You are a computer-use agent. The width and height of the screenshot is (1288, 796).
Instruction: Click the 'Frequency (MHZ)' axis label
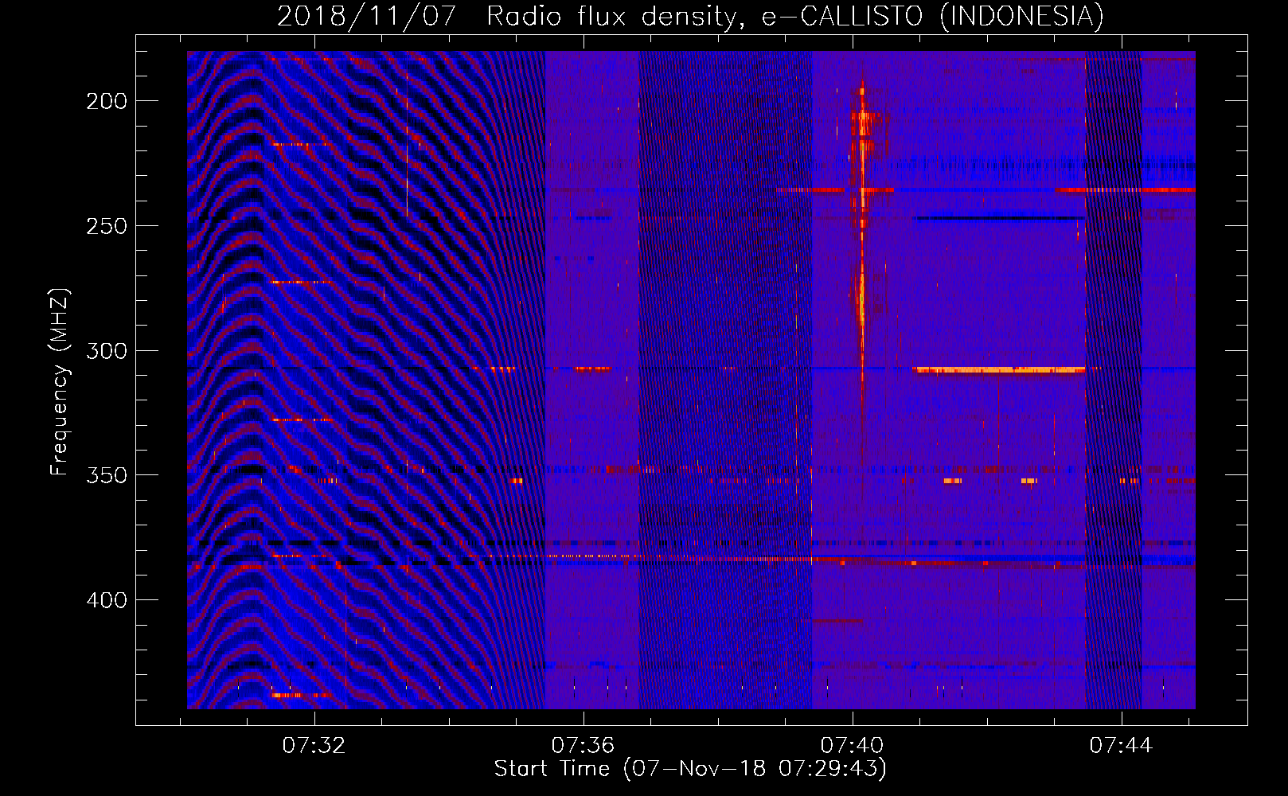60,381
